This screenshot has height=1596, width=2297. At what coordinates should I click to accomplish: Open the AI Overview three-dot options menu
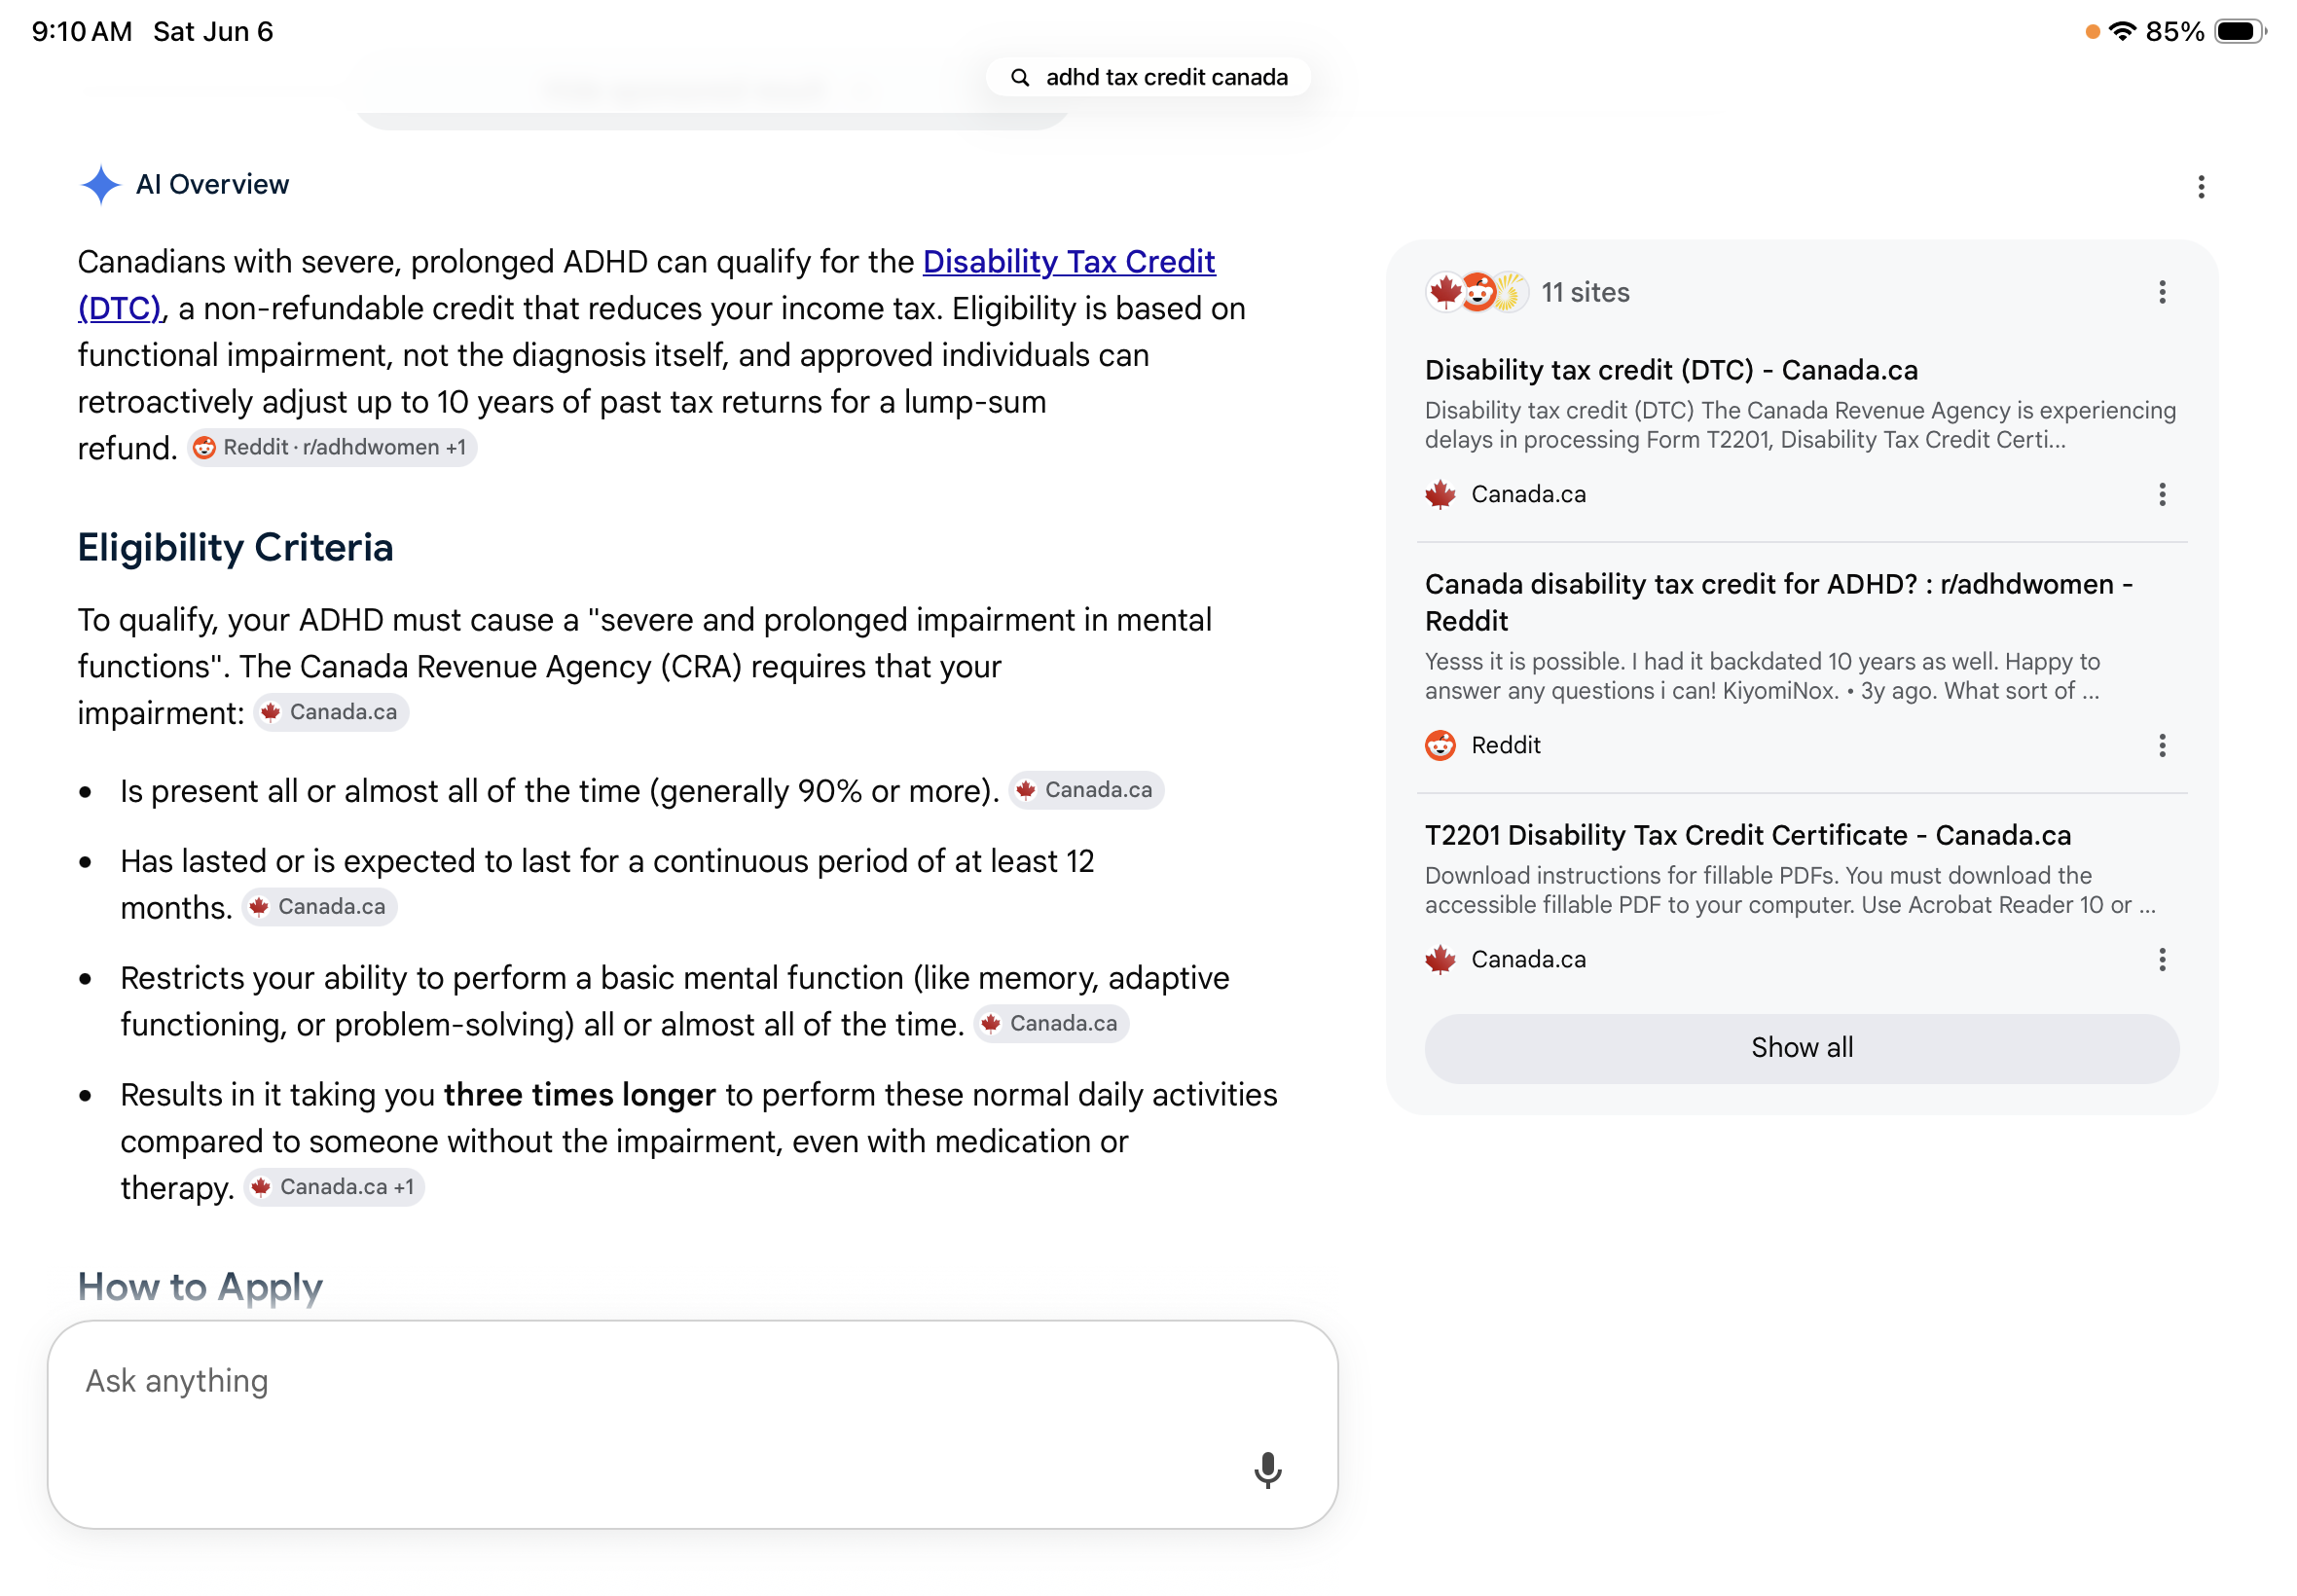2200,187
